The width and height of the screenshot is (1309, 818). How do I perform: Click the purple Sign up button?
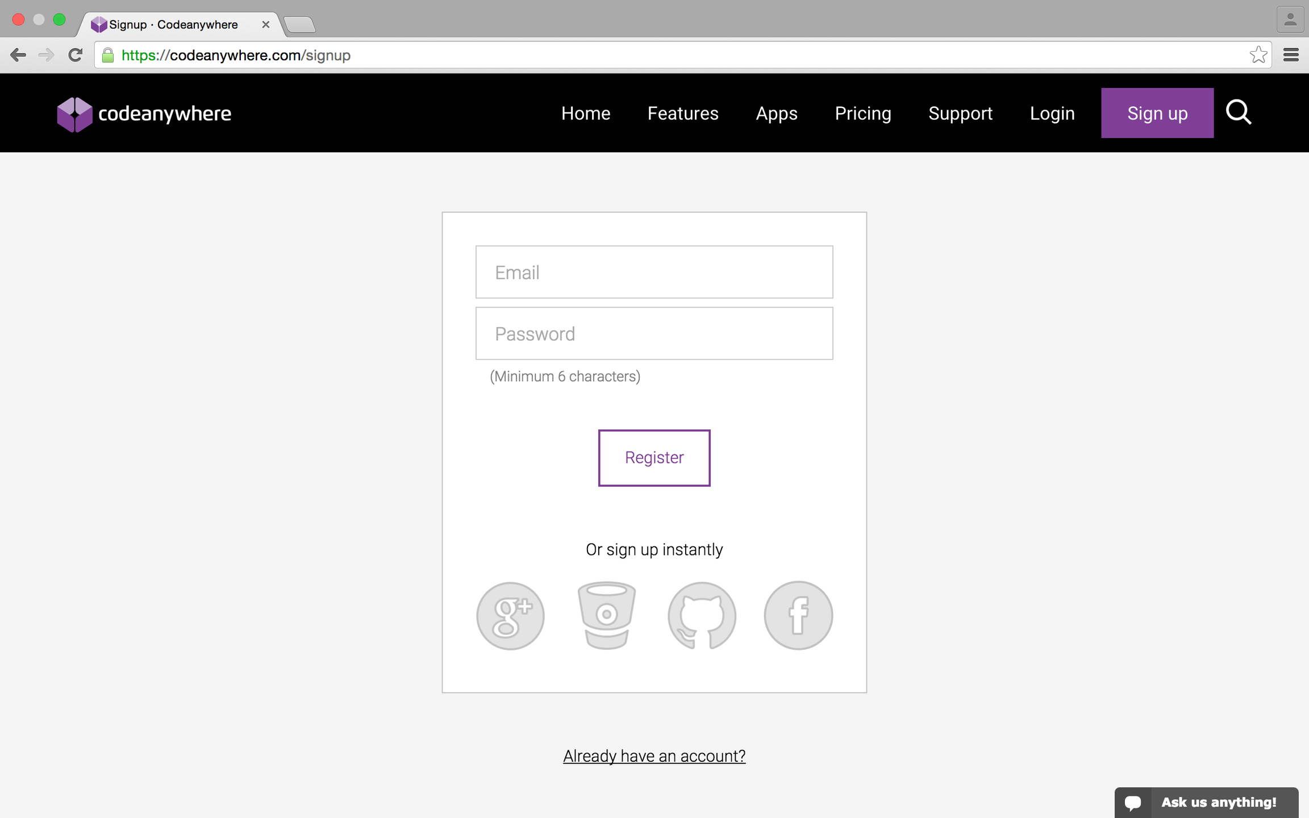pyautogui.click(x=1157, y=113)
